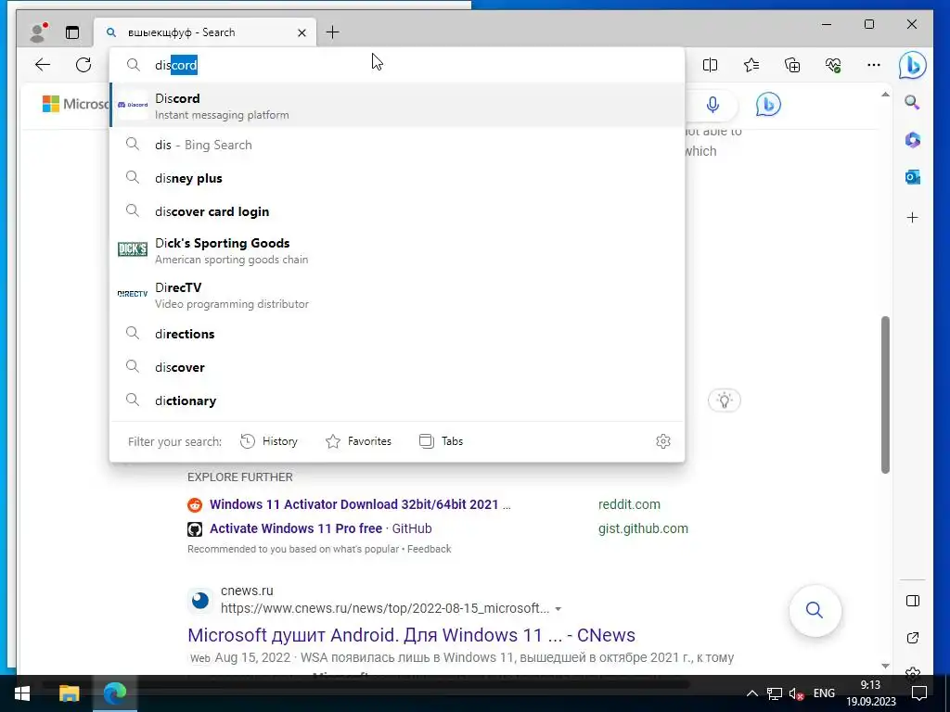This screenshot has width=950, height=712.
Task: Open a new tab with plus button
Action: coord(333,32)
